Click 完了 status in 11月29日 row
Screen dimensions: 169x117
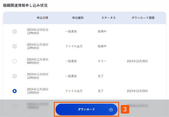pos(101,76)
